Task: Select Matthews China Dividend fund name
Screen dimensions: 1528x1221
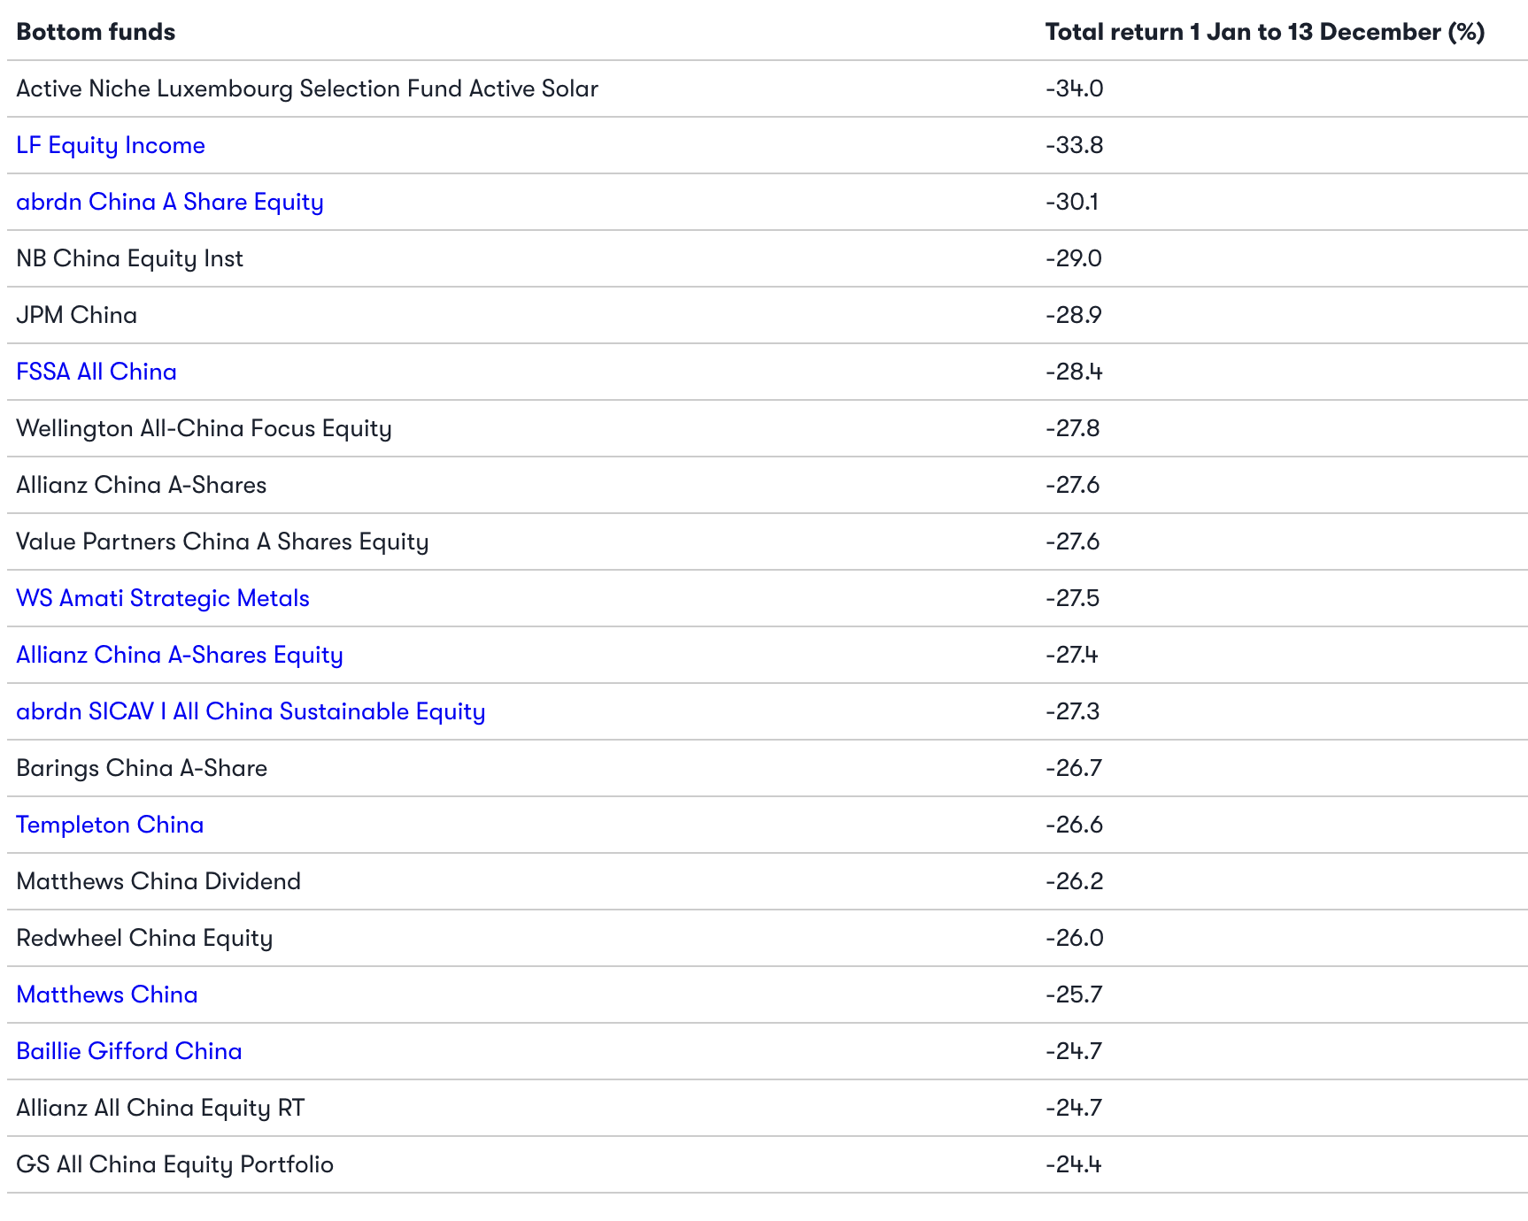Action: click(x=158, y=881)
